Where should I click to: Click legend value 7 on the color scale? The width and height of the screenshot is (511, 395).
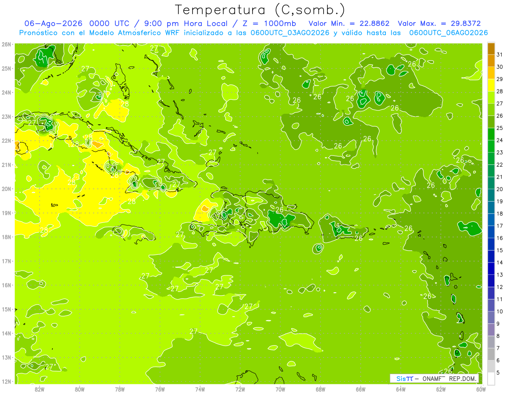tap(498, 348)
